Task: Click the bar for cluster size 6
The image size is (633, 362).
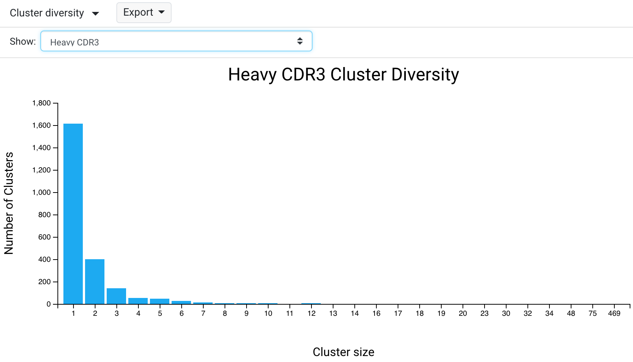Action: [x=181, y=302]
